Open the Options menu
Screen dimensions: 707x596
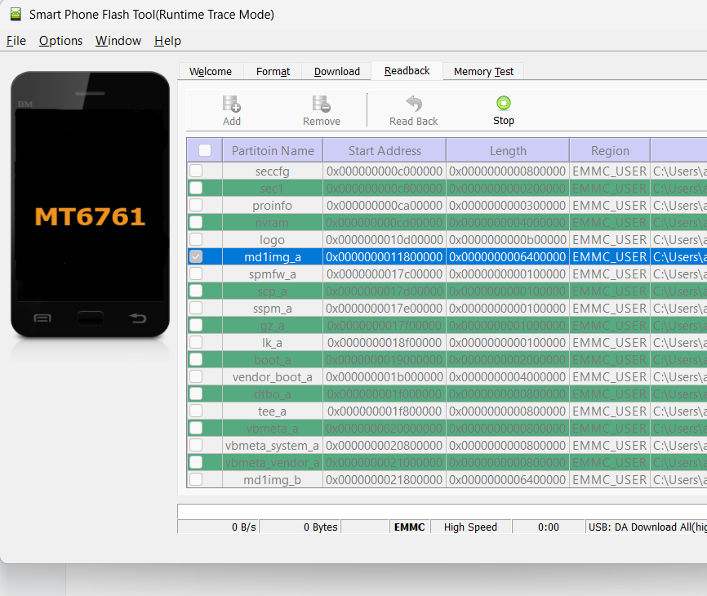tap(60, 41)
